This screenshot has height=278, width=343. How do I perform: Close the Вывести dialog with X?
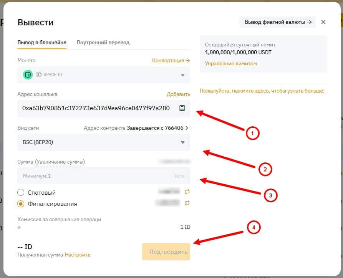[x=323, y=22]
